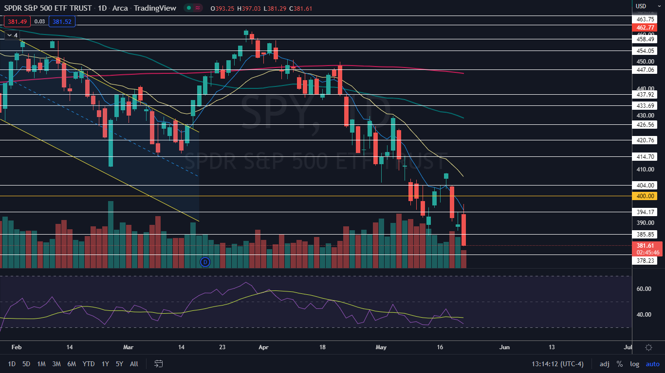Toggle the log scale option
Screen dimensions: 665x373
tap(634, 364)
